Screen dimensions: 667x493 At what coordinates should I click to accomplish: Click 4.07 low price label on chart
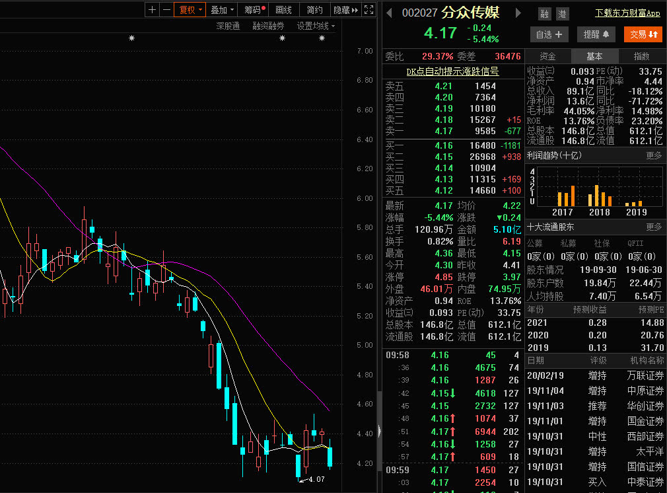316,479
